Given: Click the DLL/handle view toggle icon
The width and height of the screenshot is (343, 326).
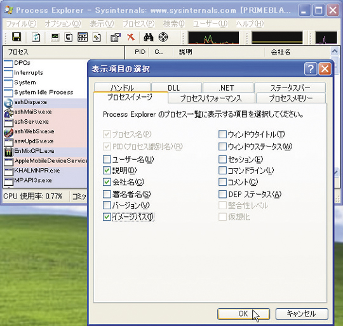Looking at the screenshot, I should (97, 37).
